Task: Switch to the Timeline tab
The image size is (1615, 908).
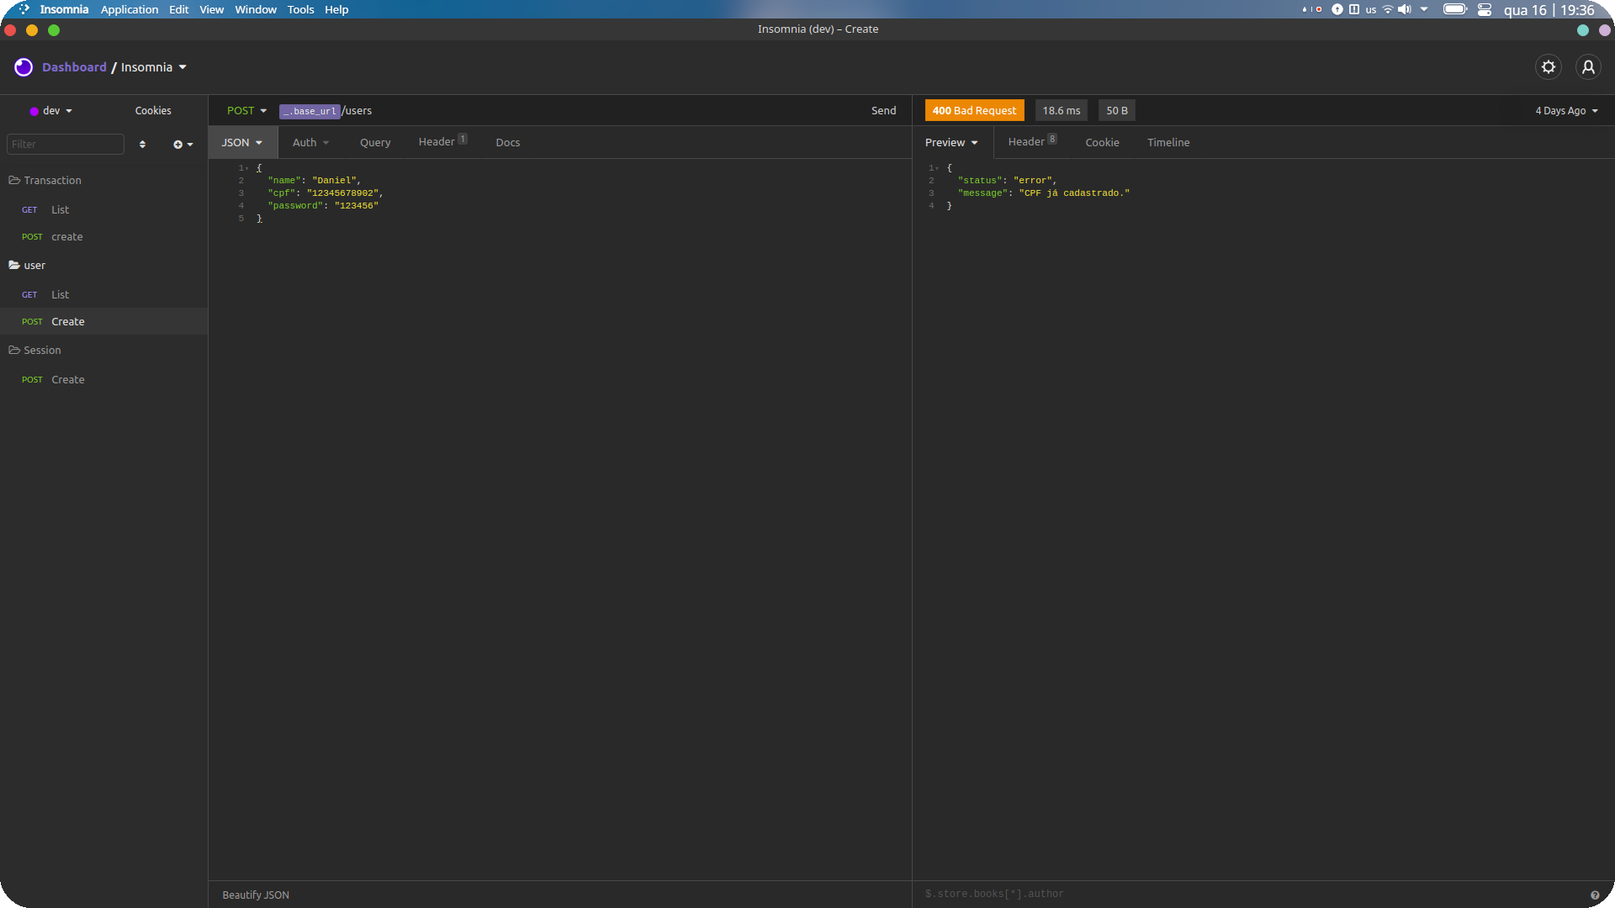Action: (1168, 142)
